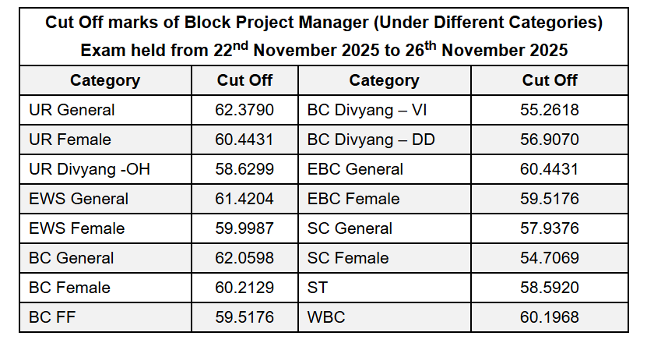Screen dimensions: 647x343
Task: Select the BC General category cell
Action: pos(71,258)
